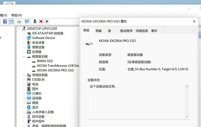Image resolution: width=201 pixels, height=127 pixels.
Task: Click the print queues printer icon
Action: coord(29,80)
